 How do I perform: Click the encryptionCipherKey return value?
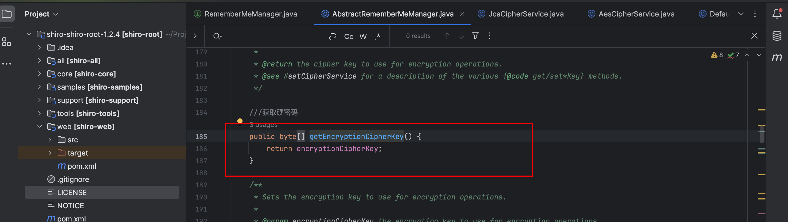(337, 149)
